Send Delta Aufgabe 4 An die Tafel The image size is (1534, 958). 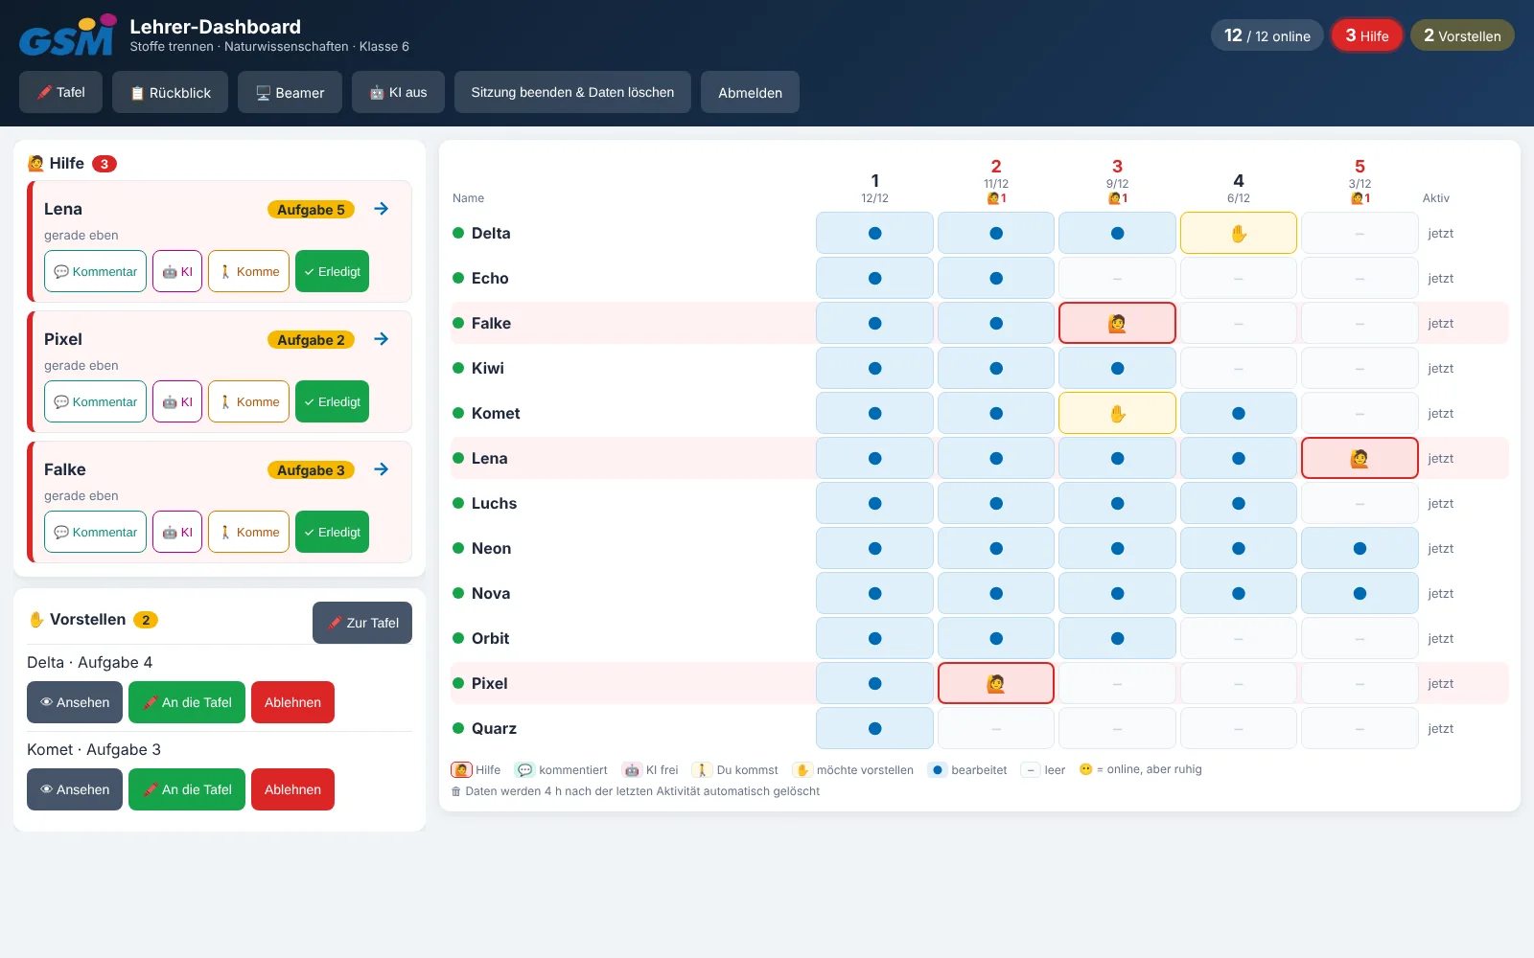(x=187, y=702)
